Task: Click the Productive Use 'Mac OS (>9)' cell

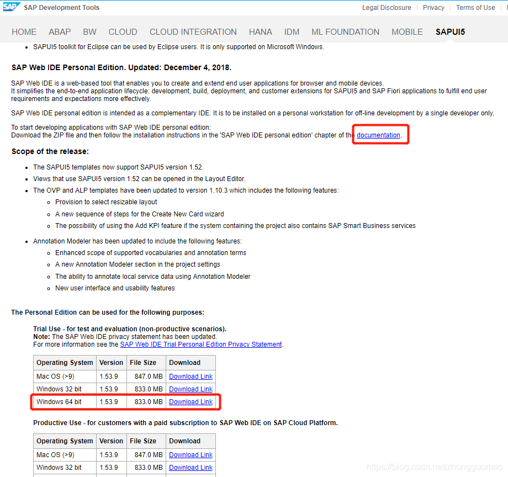Action: (x=65, y=455)
